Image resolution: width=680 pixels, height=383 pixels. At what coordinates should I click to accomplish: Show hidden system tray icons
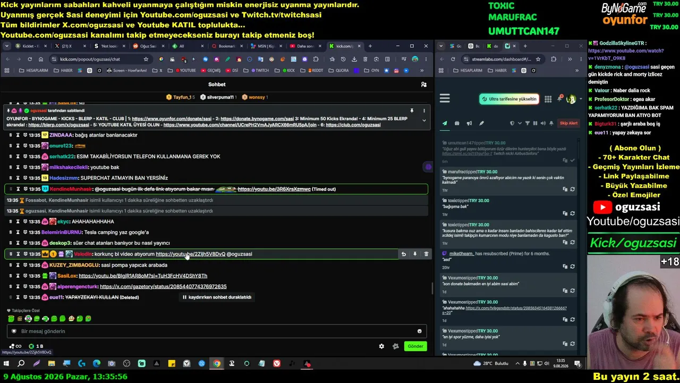(517, 364)
